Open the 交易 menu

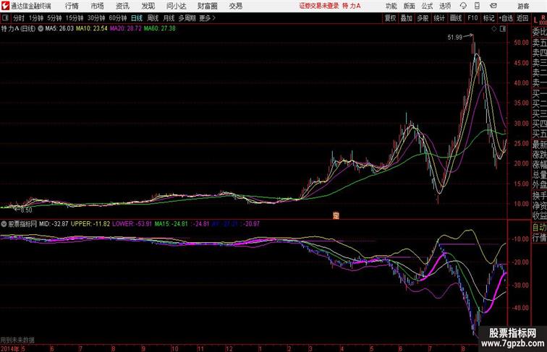tap(236, 6)
